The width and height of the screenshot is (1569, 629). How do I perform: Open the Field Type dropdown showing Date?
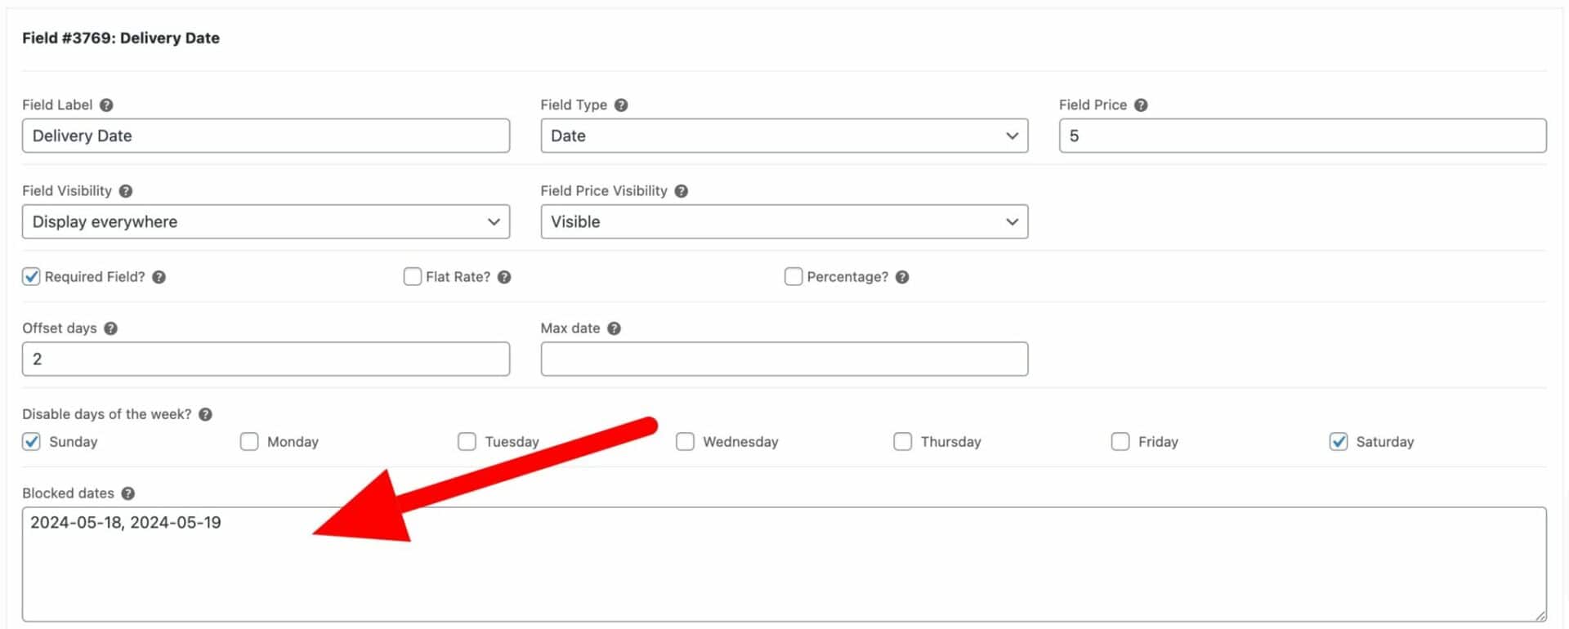tap(784, 136)
